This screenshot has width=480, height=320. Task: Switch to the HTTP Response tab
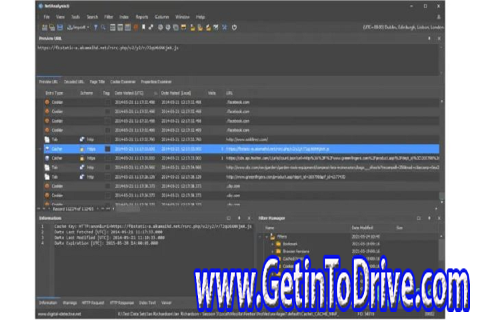click(122, 303)
